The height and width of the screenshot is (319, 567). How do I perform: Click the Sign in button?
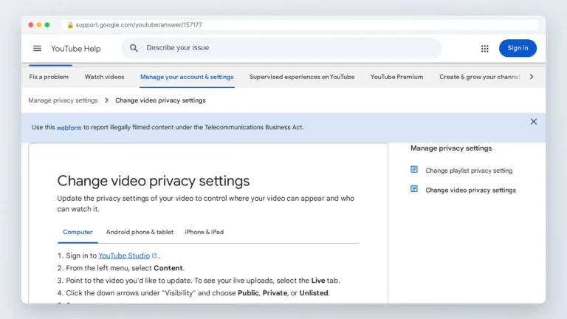tap(518, 48)
